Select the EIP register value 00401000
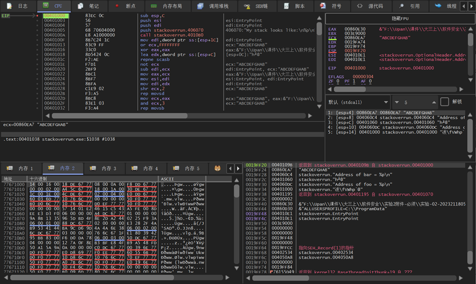 click(356, 68)
